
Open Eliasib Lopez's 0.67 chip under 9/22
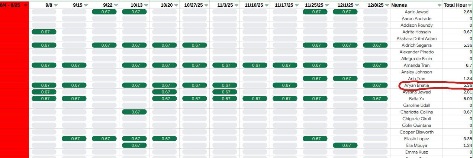[104, 139]
